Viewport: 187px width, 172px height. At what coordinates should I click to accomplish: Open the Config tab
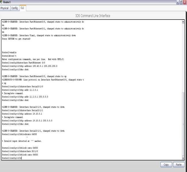point(15,8)
